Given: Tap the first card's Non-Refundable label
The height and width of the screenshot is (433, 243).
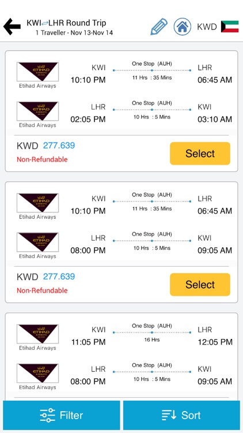Looking at the screenshot, I should 42,159.
